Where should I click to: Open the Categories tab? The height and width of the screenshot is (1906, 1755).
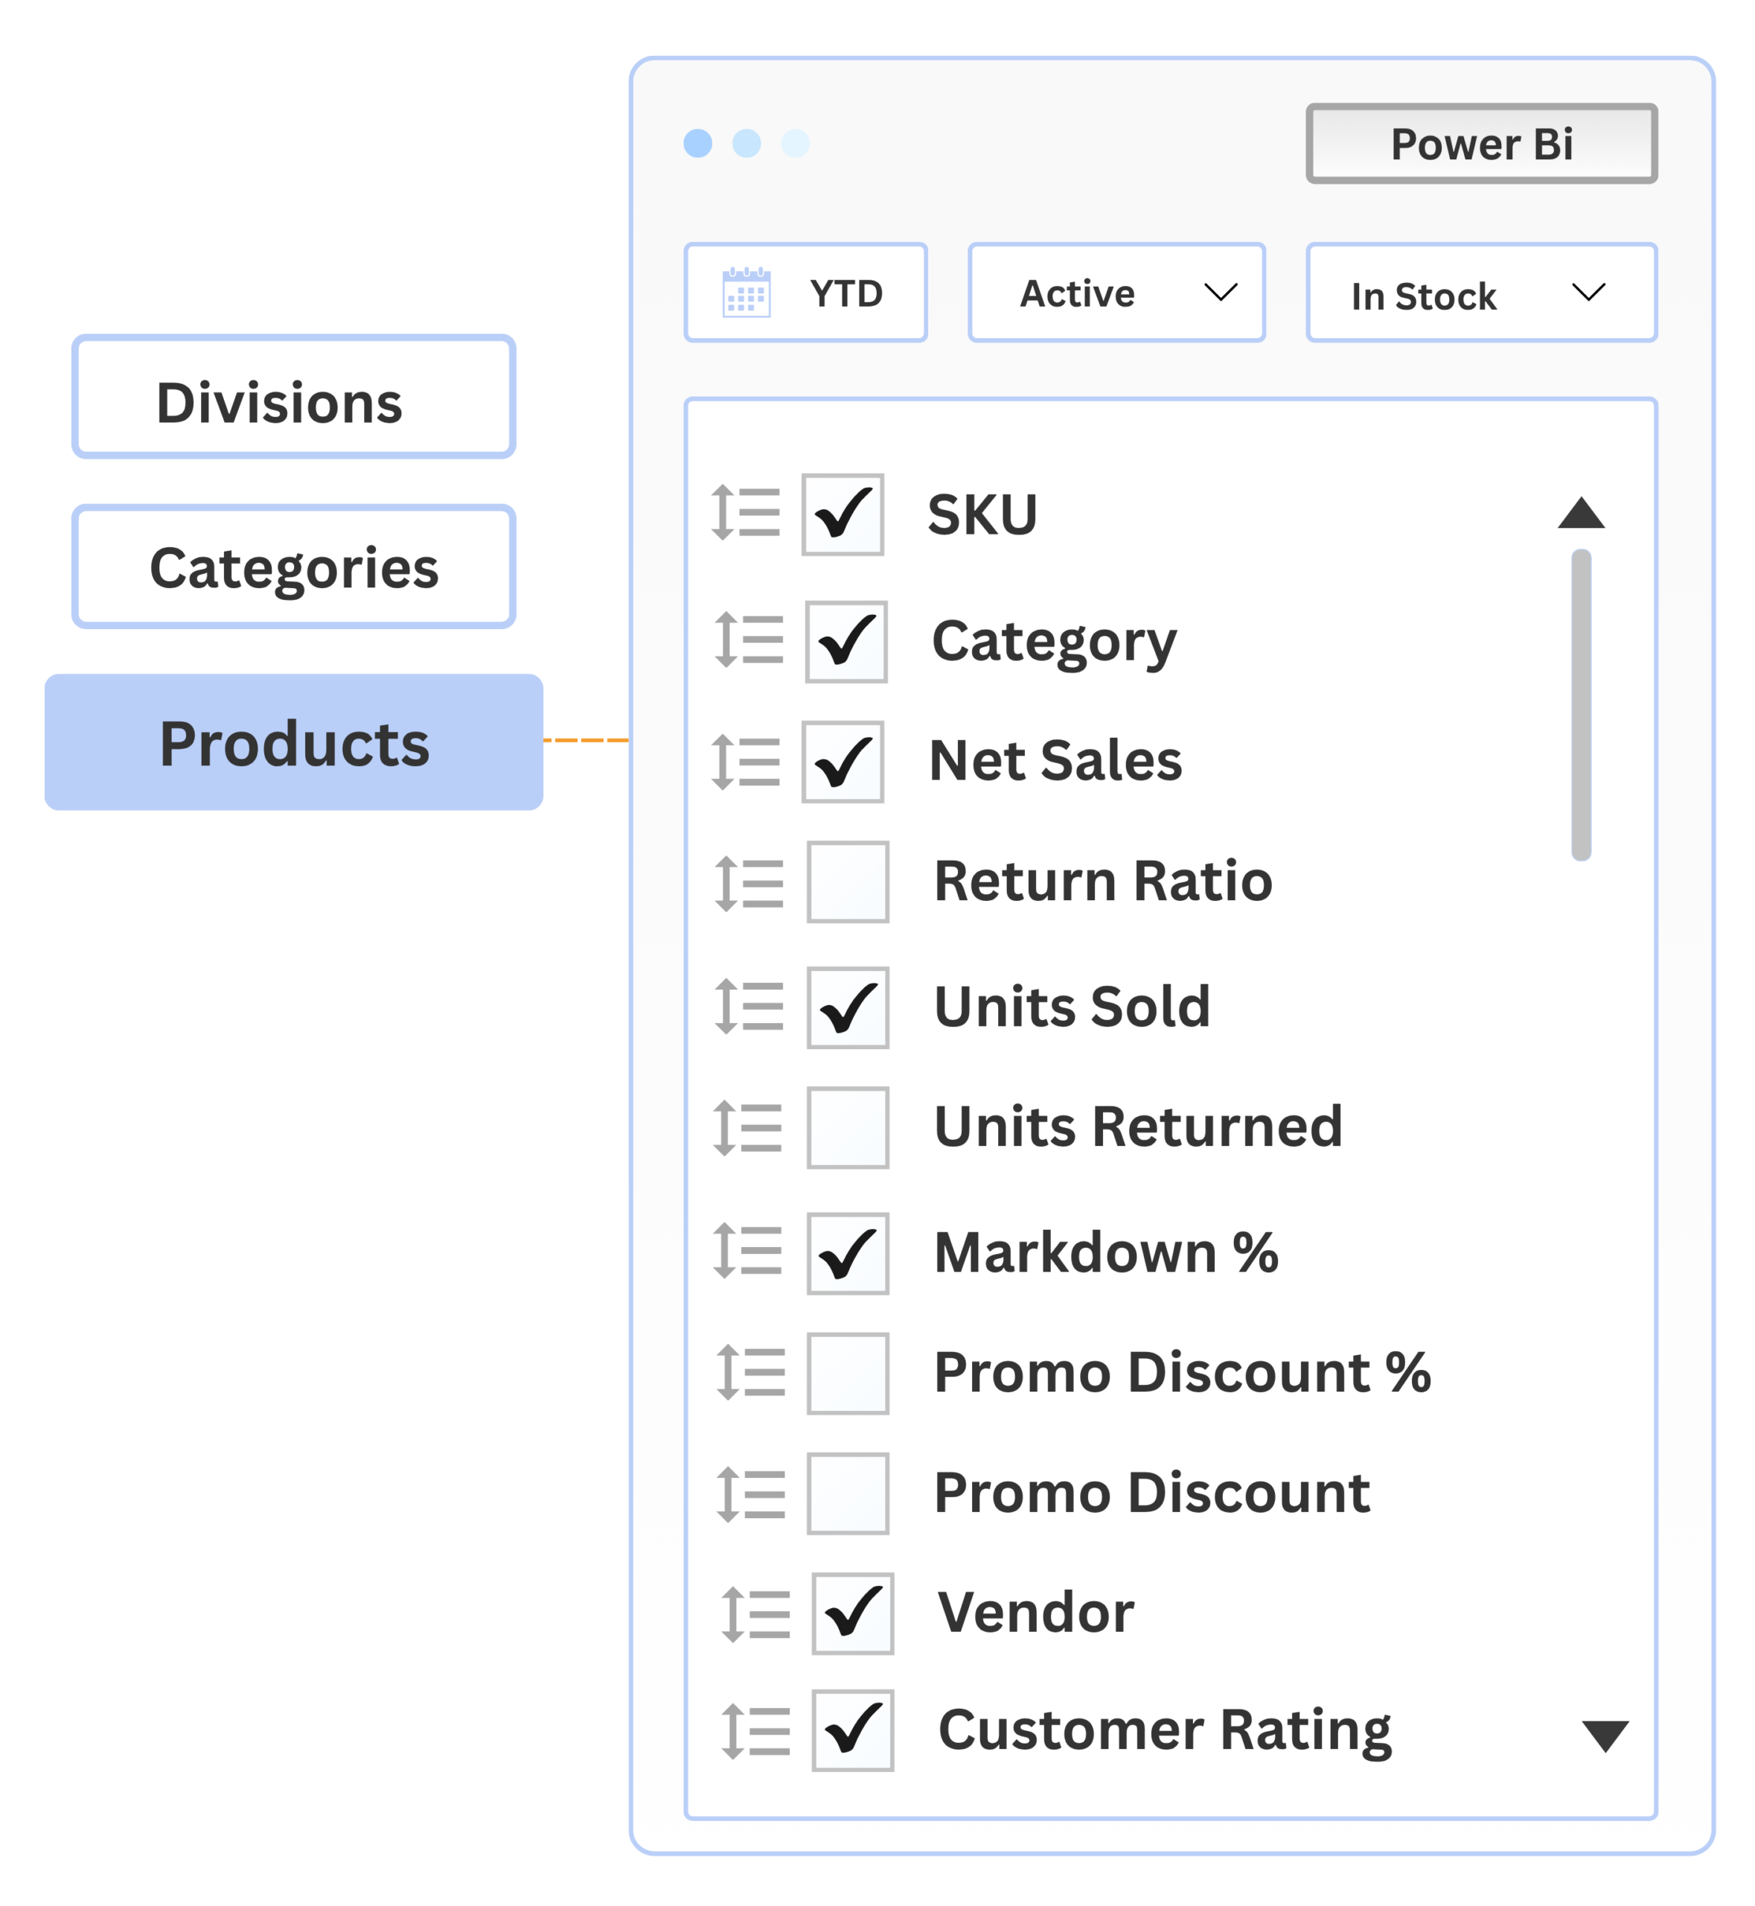pos(293,567)
